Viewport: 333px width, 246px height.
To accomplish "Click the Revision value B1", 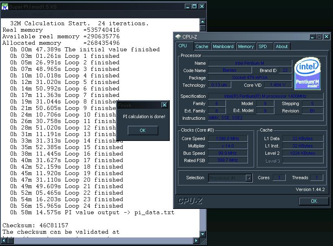I will (x=312, y=111).
